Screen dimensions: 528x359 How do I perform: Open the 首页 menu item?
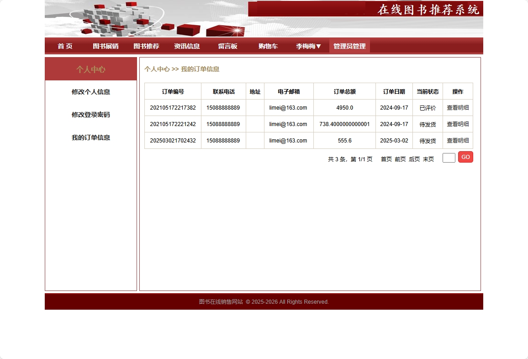[65, 46]
